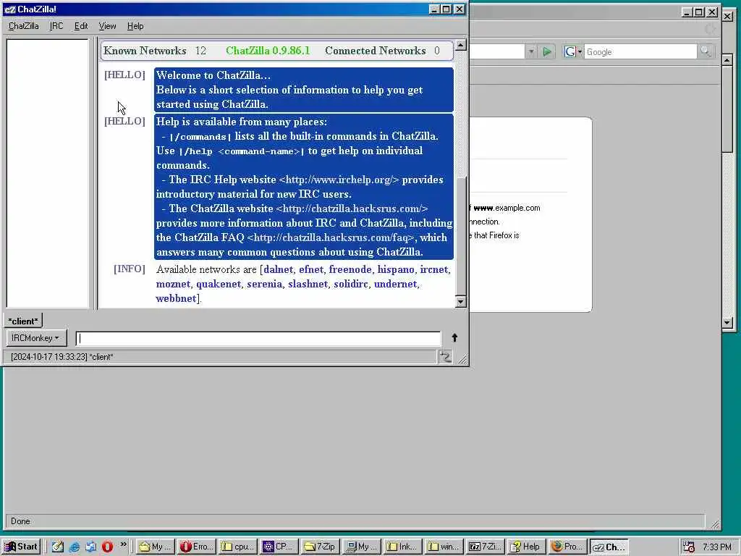
Task: Click the system tray scheduler icon
Action: point(689,547)
